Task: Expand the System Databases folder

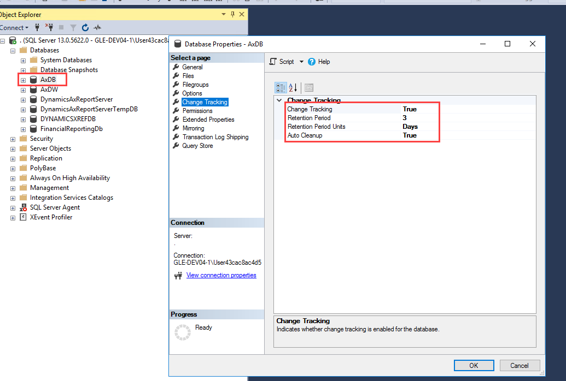Action: [23, 61]
